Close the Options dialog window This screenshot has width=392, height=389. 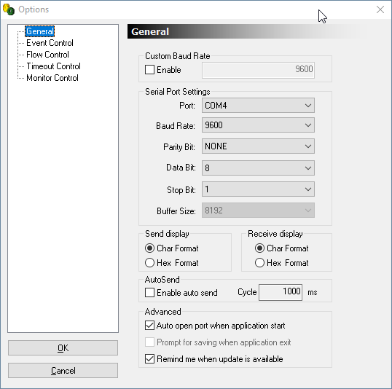380,9
